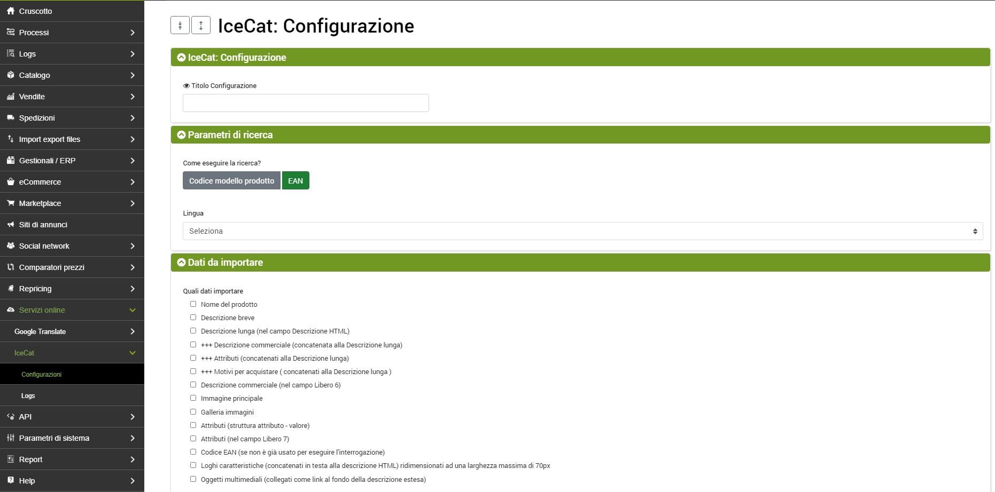
Task: Click the Marketplace cart icon
Action: coord(10,203)
